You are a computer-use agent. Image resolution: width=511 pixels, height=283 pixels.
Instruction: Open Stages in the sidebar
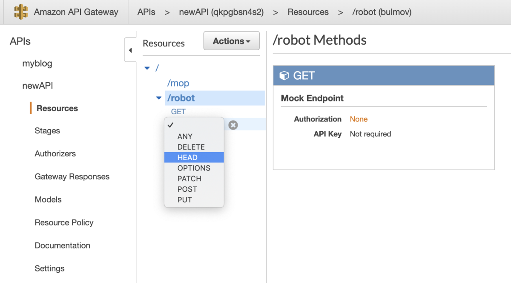point(47,131)
